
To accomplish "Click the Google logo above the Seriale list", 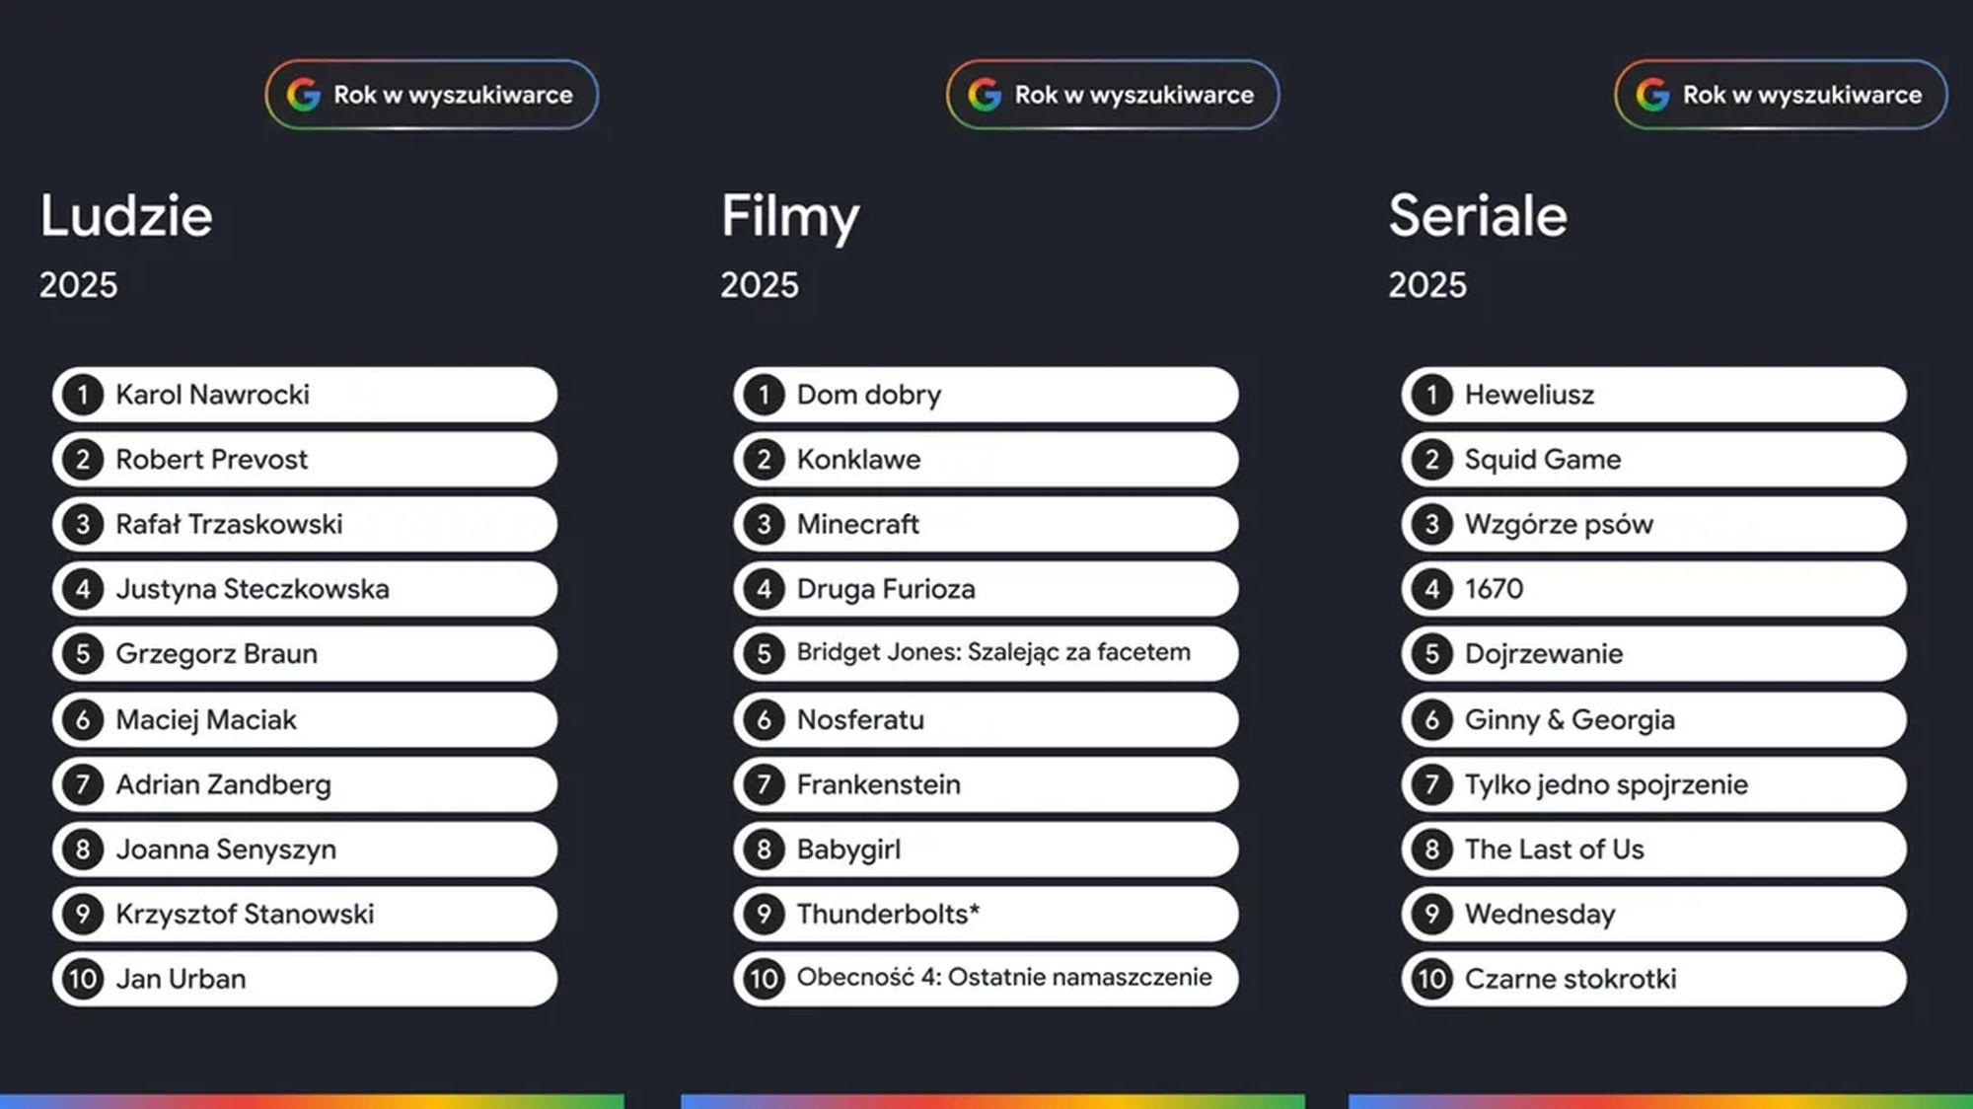I will click(1652, 95).
